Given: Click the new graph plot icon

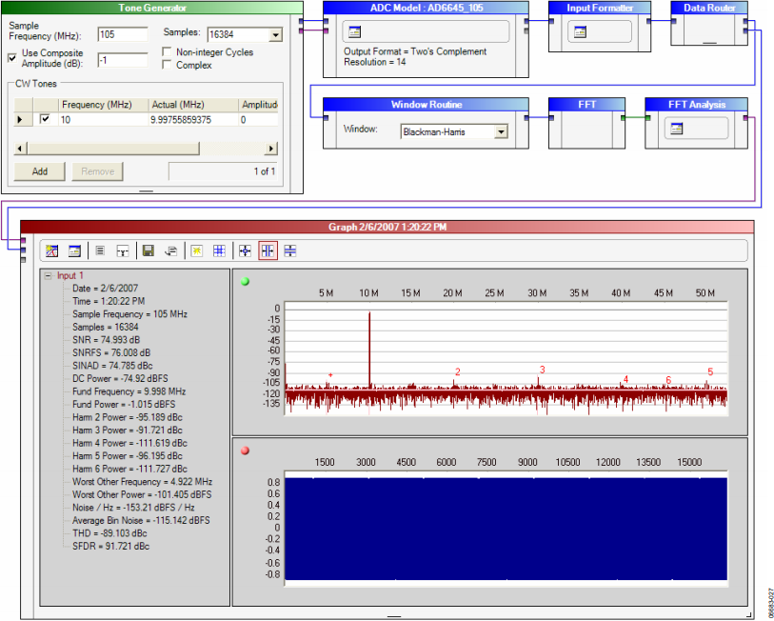Looking at the screenshot, I should click(x=51, y=250).
